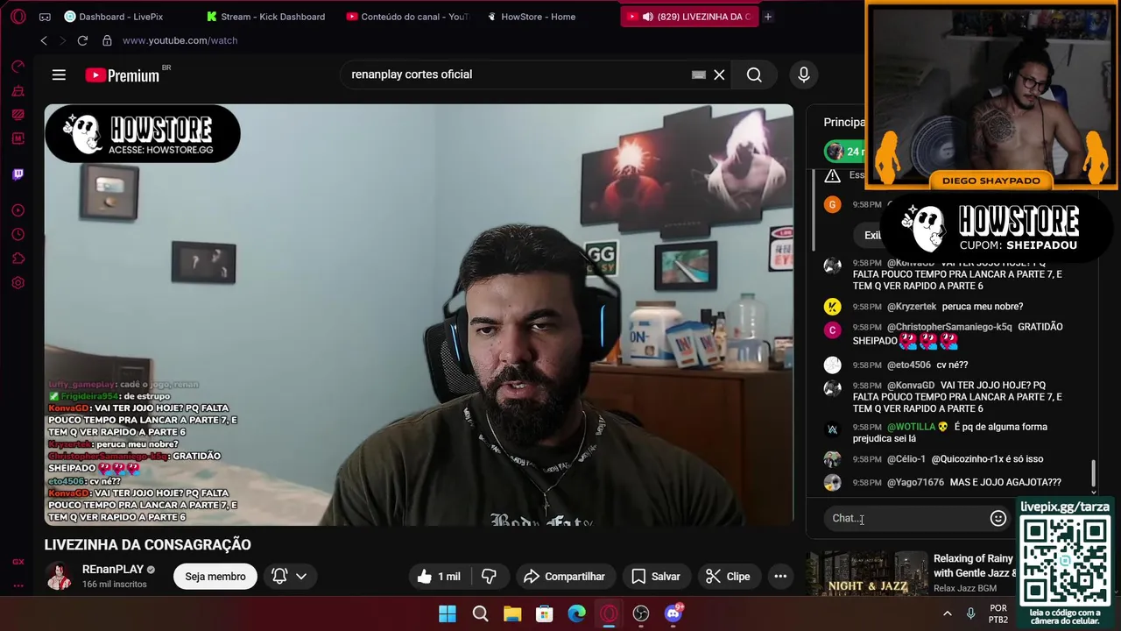Open the more actions three-dot button
This screenshot has width=1121, height=631.
tap(780, 576)
